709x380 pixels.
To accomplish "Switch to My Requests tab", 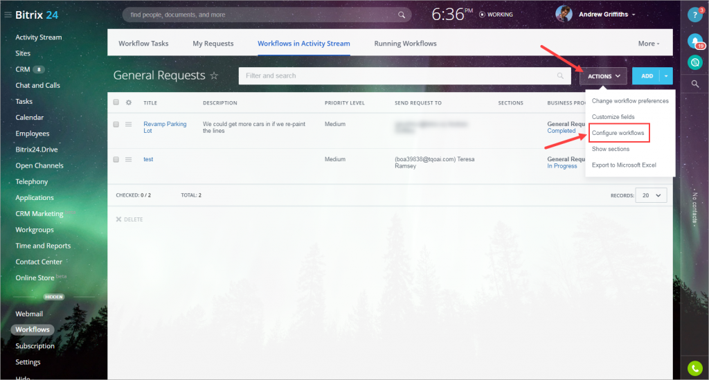I will [x=213, y=44].
